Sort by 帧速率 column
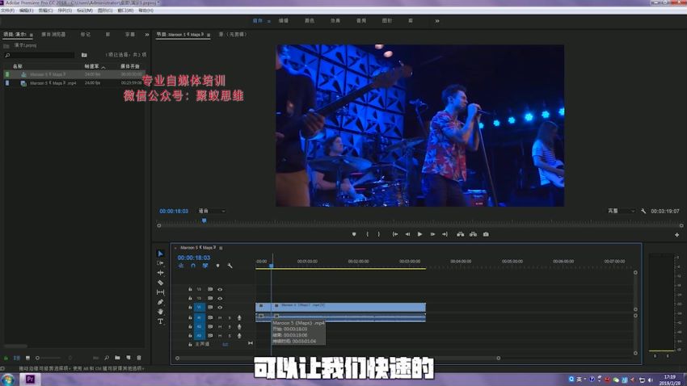 click(91, 66)
